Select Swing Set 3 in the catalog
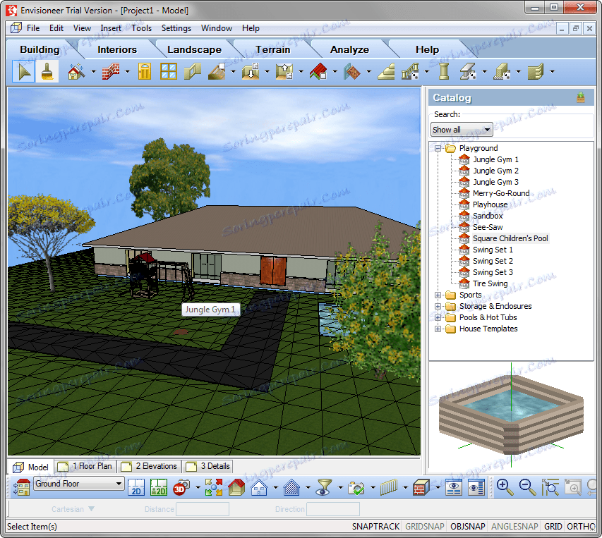Viewport: 602px width, 538px height. point(493,272)
